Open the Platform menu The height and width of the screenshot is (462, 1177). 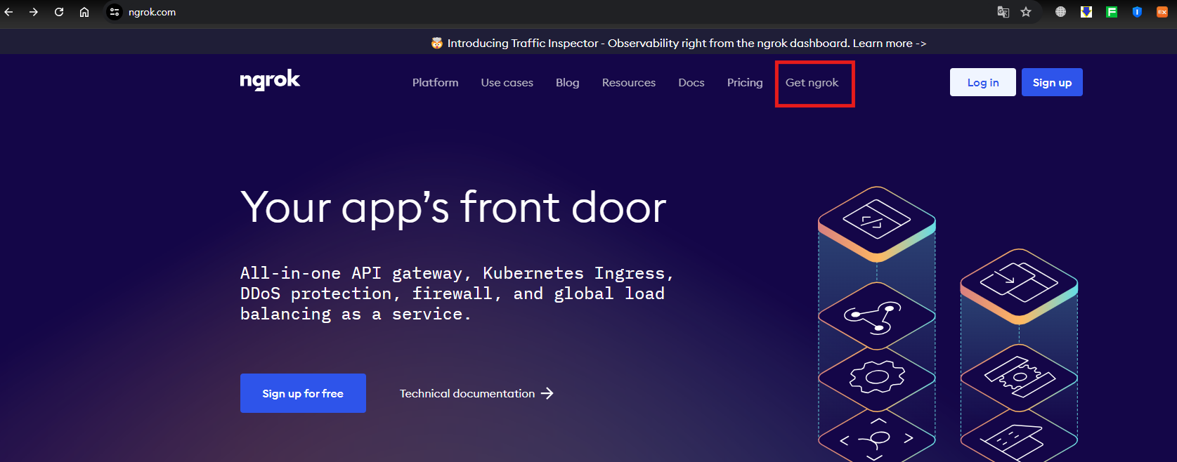click(x=436, y=82)
